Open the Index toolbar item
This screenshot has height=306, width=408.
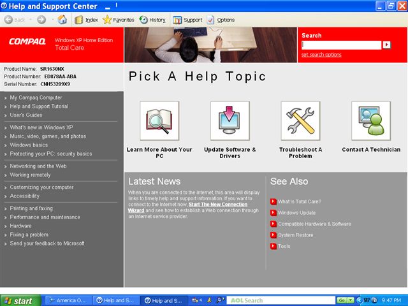pyautogui.click(x=86, y=20)
